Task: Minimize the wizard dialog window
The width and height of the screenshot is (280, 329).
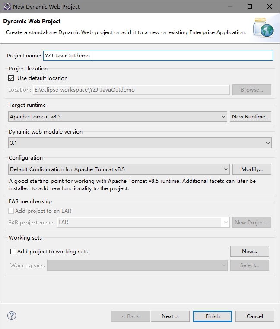Action: pos(230,6)
